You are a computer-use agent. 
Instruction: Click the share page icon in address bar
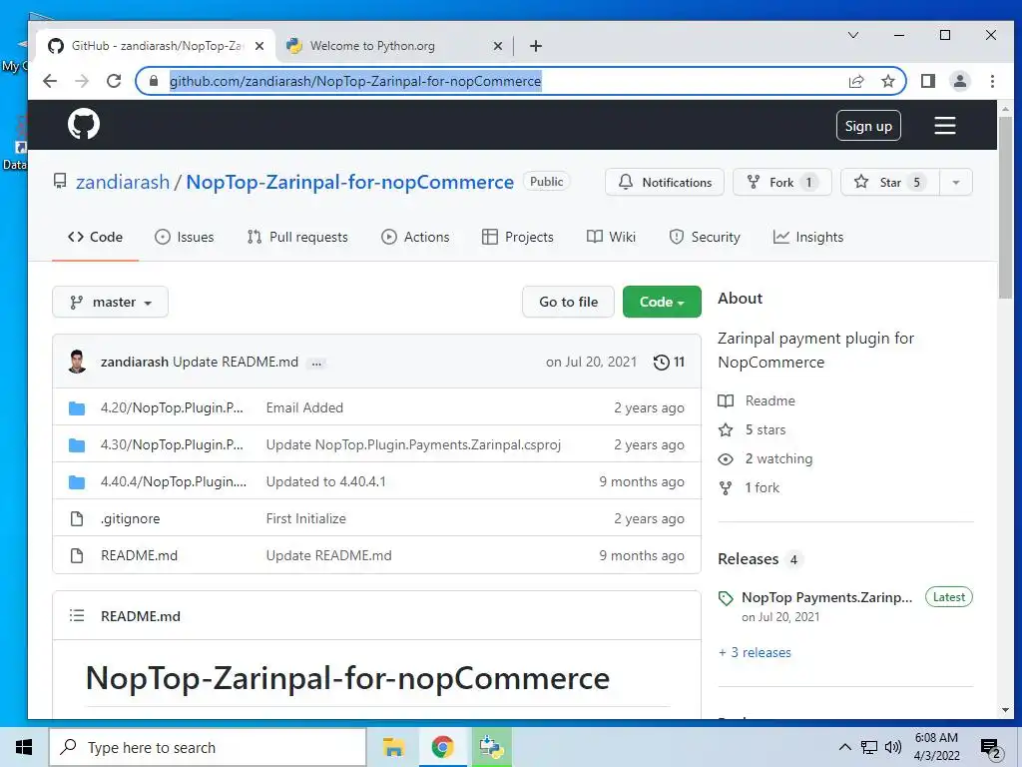click(855, 81)
